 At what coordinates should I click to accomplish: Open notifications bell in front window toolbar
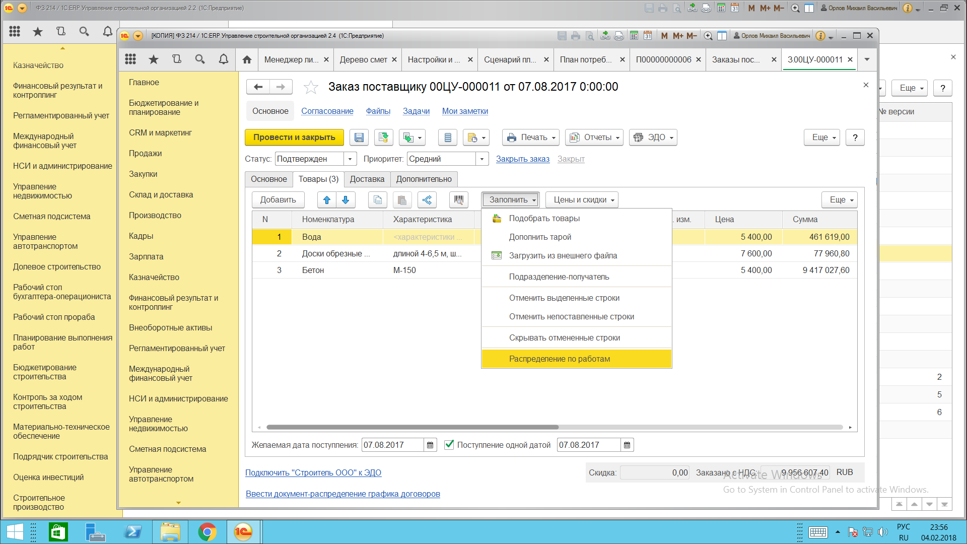point(223,59)
